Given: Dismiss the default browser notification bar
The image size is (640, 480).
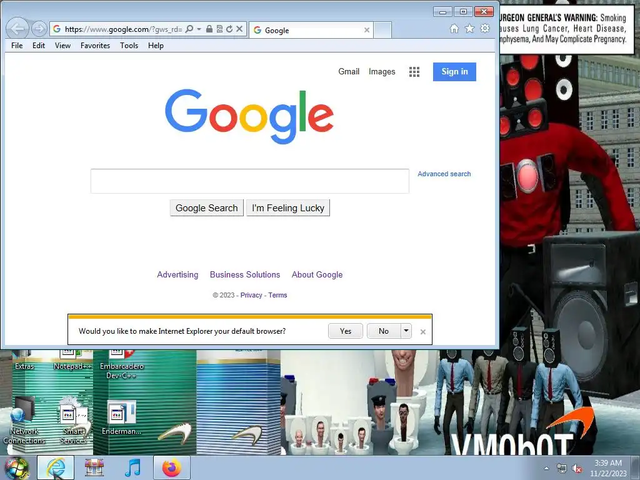Looking at the screenshot, I should (423, 332).
